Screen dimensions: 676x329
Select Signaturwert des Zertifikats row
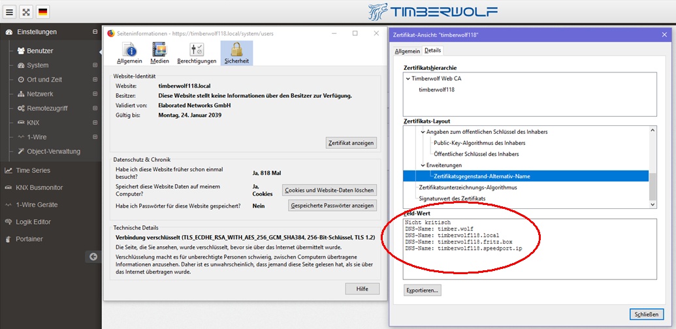click(452, 198)
